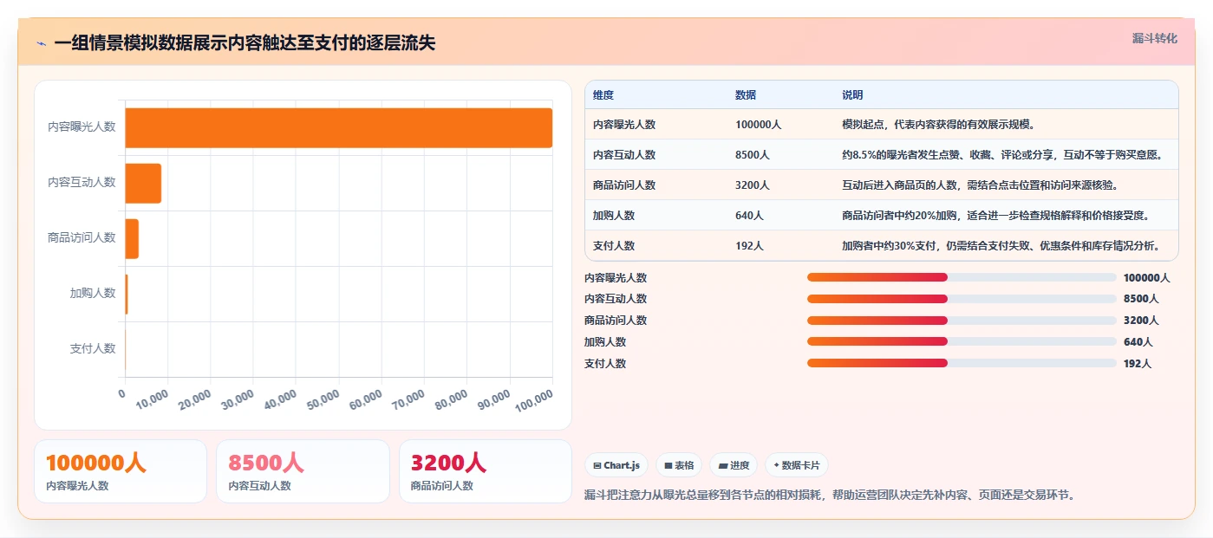The width and height of the screenshot is (1213, 538).
Task: Click 加购人数 cell in the table
Action: 614,216
